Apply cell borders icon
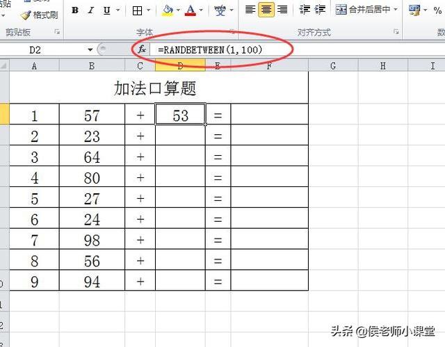 click(x=138, y=11)
